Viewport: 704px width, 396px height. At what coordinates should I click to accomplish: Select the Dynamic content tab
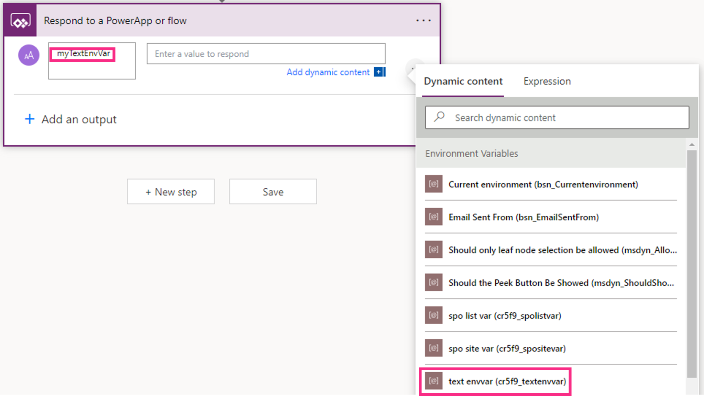pyautogui.click(x=463, y=81)
